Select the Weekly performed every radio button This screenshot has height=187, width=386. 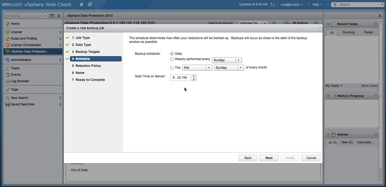[172, 59]
